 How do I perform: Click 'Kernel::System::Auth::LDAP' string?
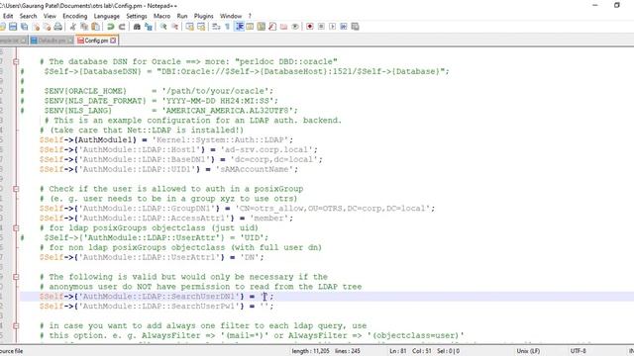click(x=222, y=140)
